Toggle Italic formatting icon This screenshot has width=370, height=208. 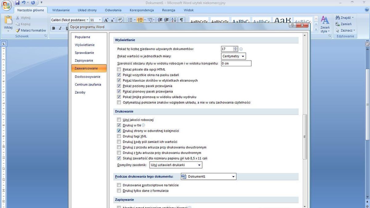(60, 28)
